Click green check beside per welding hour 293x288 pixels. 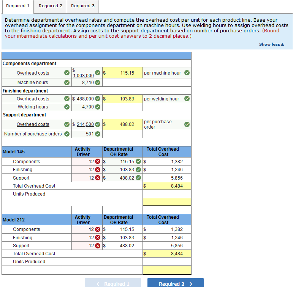(187, 99)
